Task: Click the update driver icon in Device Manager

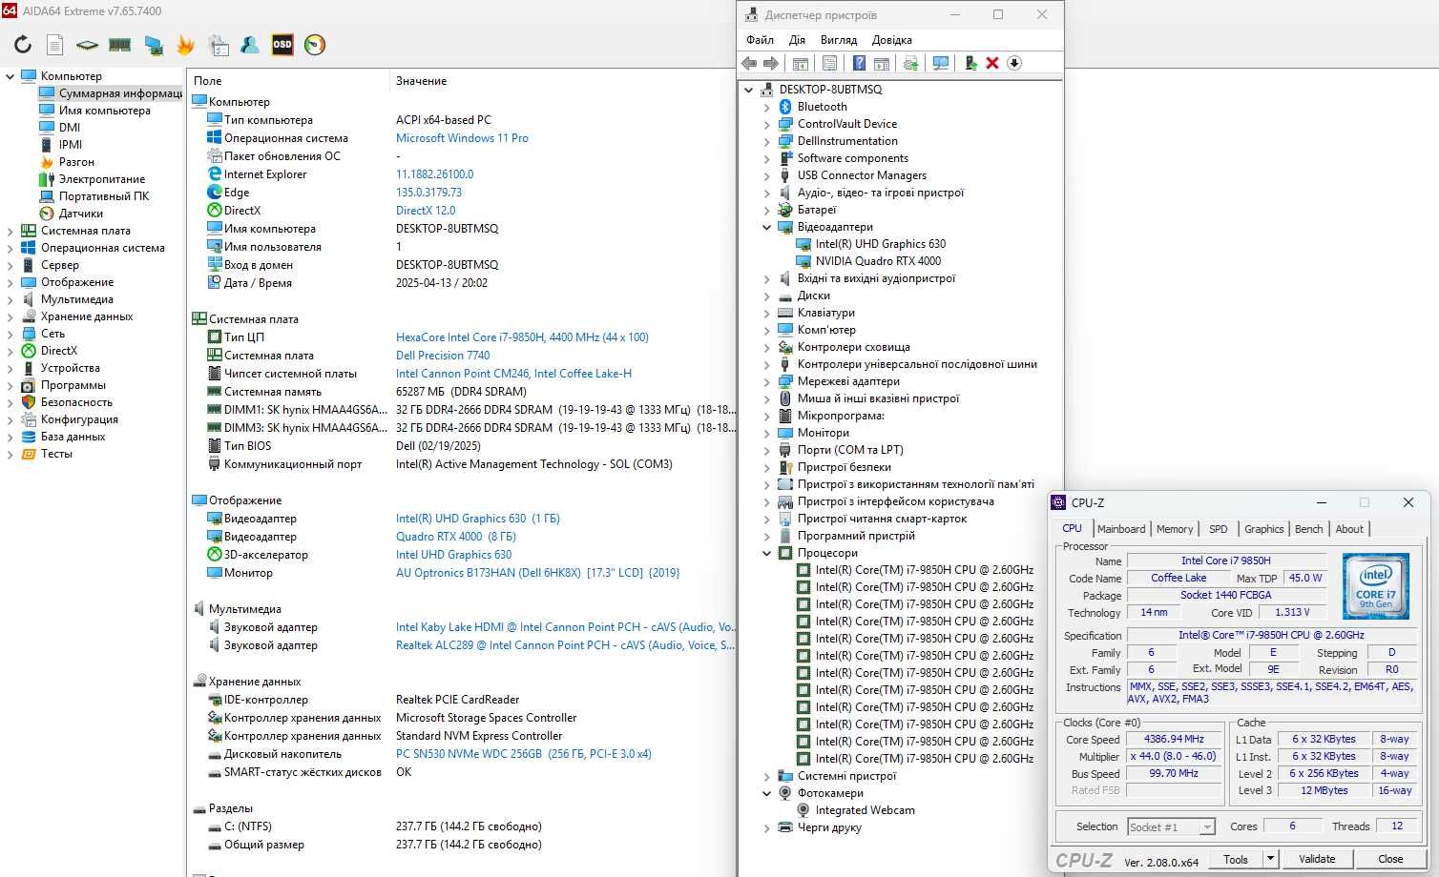Action: coord(970,63)
